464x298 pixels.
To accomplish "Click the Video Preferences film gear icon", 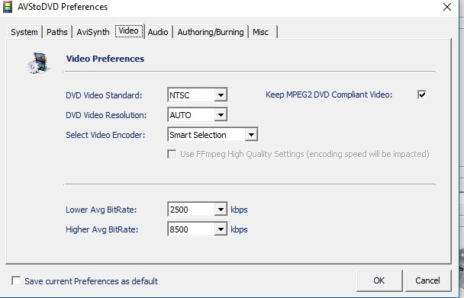I will click(39, 62).
